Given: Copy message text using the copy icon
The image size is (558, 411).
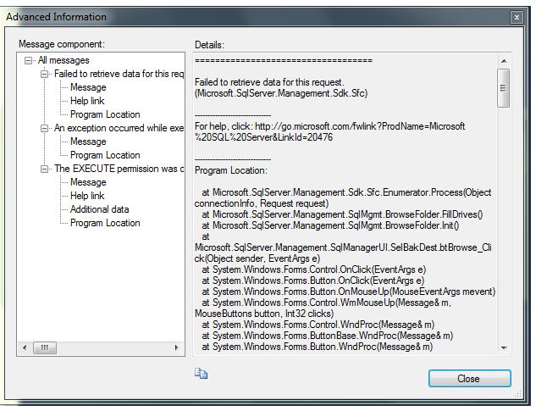Looking at the screenshot, I should [x=201, y=373].
